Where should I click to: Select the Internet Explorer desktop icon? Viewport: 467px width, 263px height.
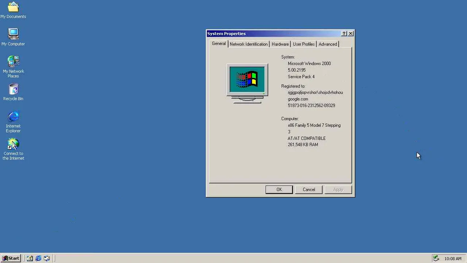pos(13,122)
